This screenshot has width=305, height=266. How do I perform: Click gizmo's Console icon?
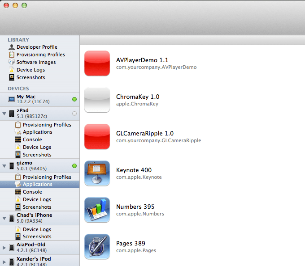[18, 192]
